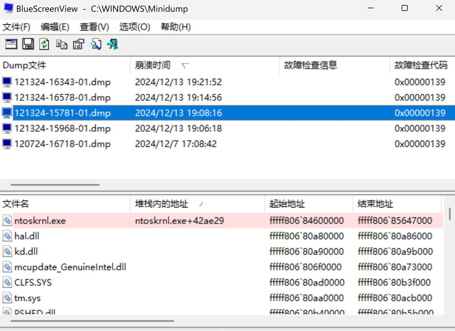The height and width of the screenshot is (331, 455).
Task: Select the hal.dll row in the module list
Action: [27, 236]
